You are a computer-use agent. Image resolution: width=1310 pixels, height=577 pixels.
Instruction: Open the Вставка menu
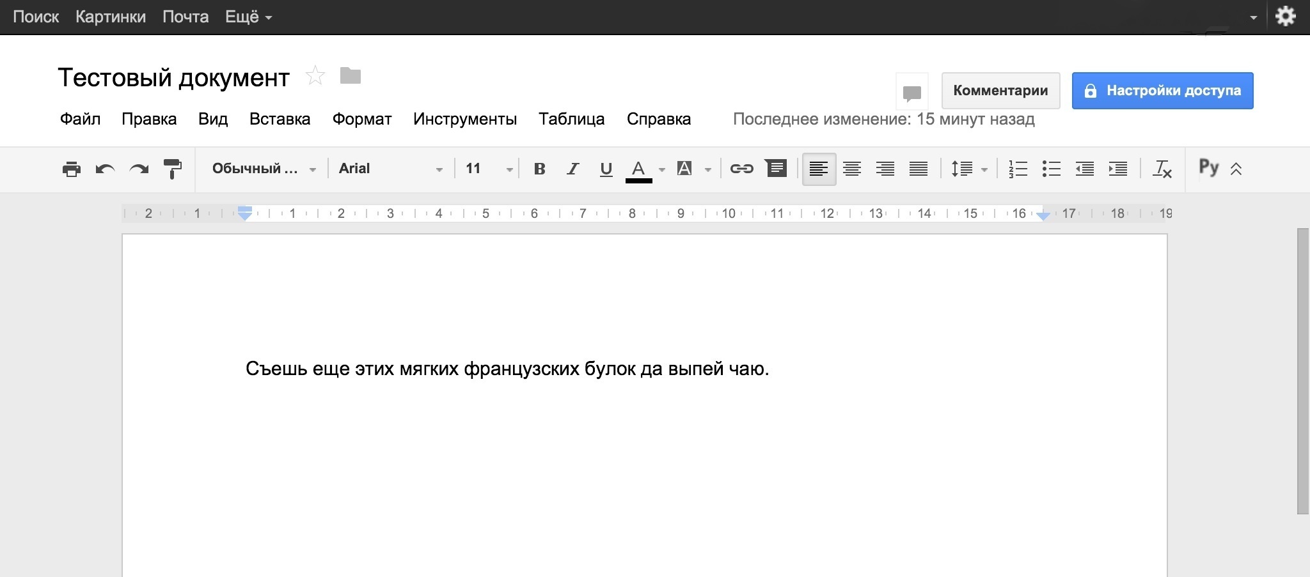pyautogui.click(x=280, y=119)
